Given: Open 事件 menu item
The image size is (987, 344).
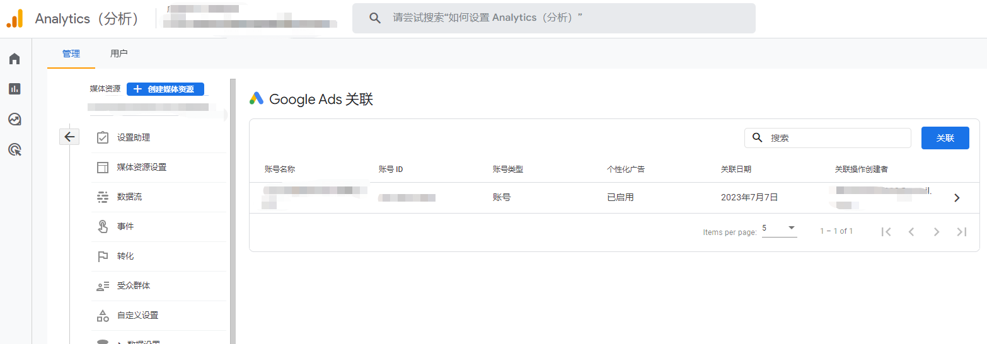Looking at the screenshot, I should pyautogui.click(x=158, y=226).
